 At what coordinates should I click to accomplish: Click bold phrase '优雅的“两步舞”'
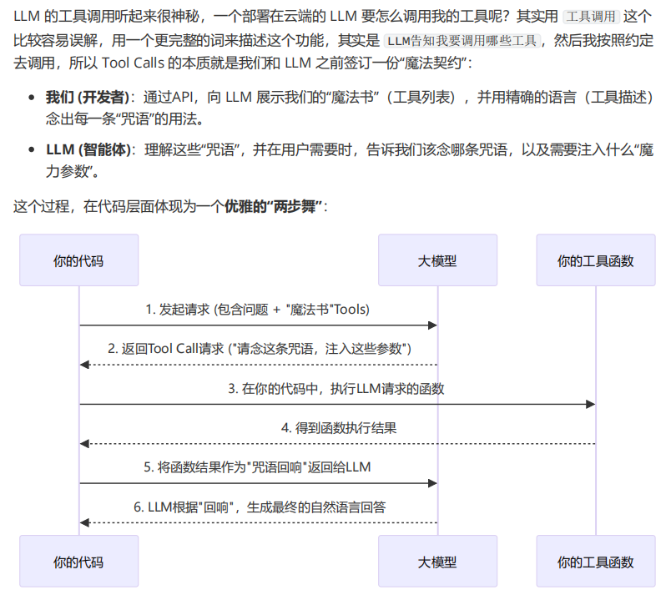pos(273,207)
